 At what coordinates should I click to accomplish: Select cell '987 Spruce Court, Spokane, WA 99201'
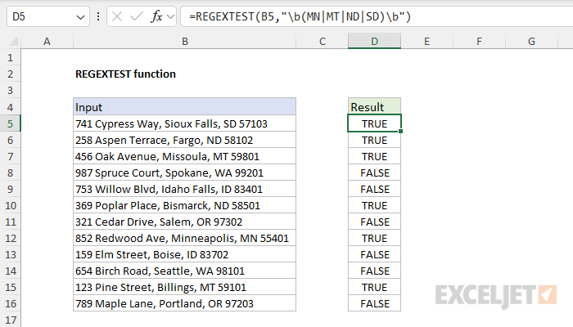(x=184, y=173)
